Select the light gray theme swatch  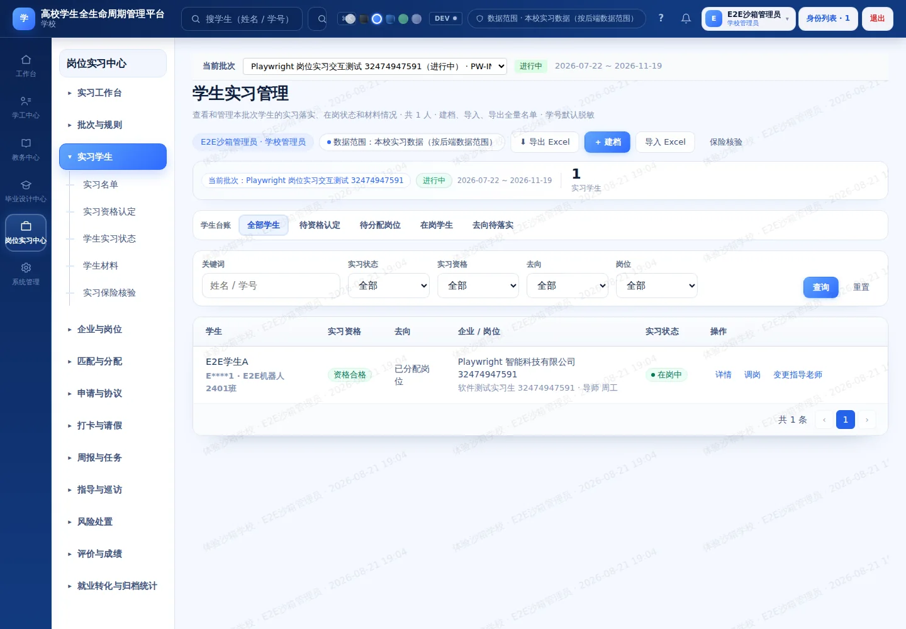pyautogui.click(x=350, y=19)
